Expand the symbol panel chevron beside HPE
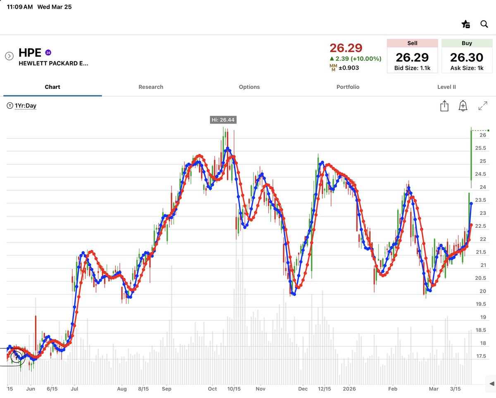The image size is (496, 398). pyautogui.click(x=9, y=56)
